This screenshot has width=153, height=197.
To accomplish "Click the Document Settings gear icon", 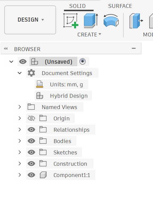I will click(x=31, y=73).
